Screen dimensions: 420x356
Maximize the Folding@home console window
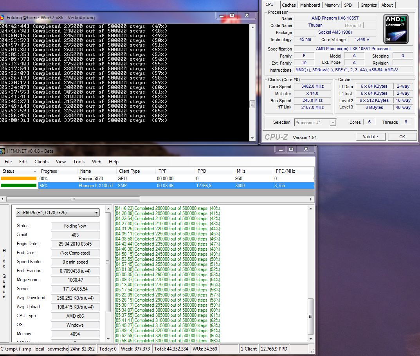pos(232,16)
